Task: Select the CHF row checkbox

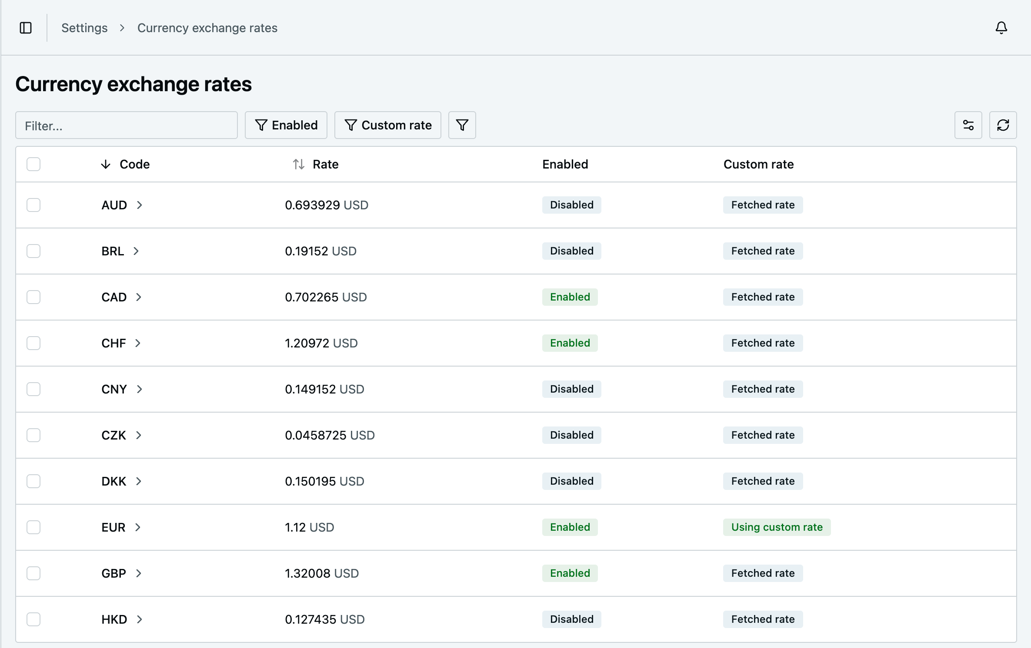Action: coord(33,343)
